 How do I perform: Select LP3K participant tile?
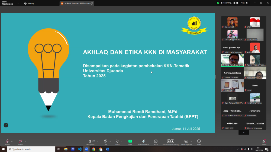tap(255, 22)
